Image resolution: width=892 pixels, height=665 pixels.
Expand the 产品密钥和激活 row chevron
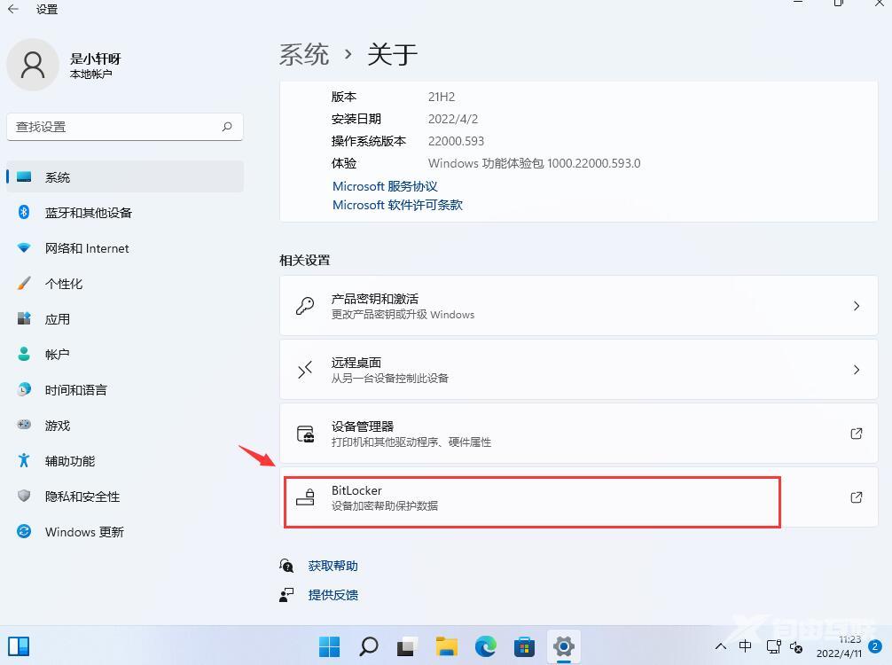[x=856, y=305]
